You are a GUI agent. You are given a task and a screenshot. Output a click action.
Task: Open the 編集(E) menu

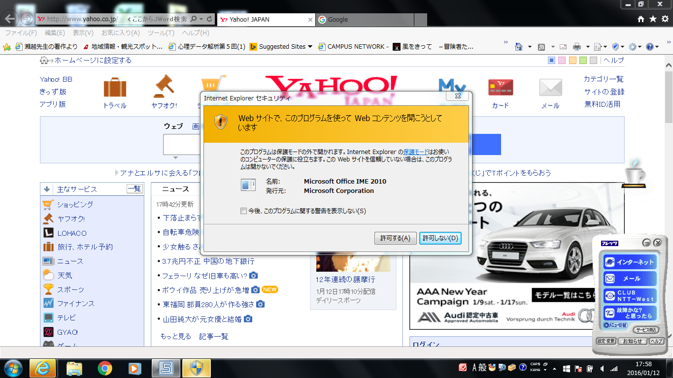[55, 33]
